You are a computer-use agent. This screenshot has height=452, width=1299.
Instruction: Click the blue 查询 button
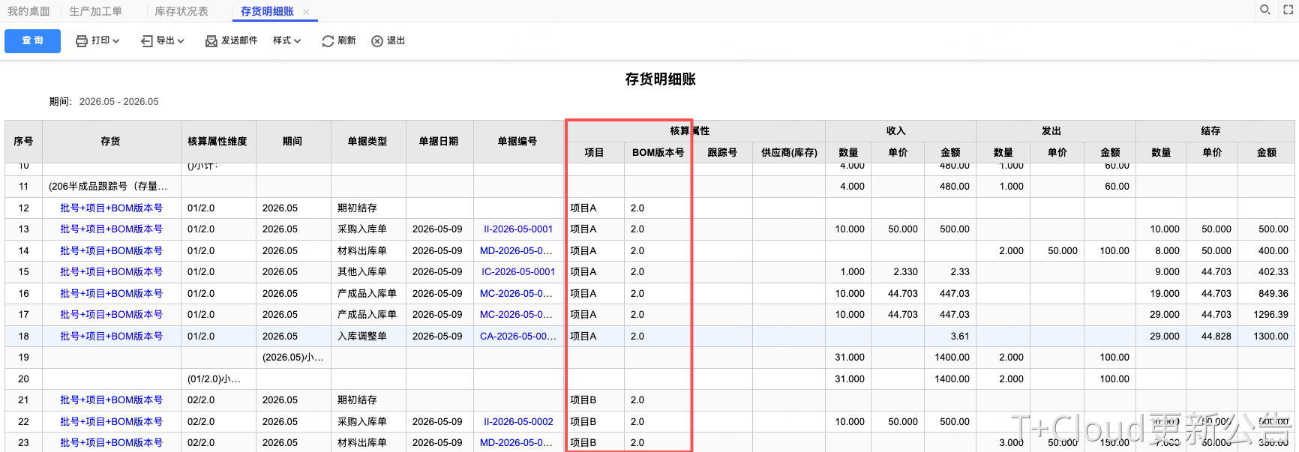pyautogui.click(x=32, y=40)
